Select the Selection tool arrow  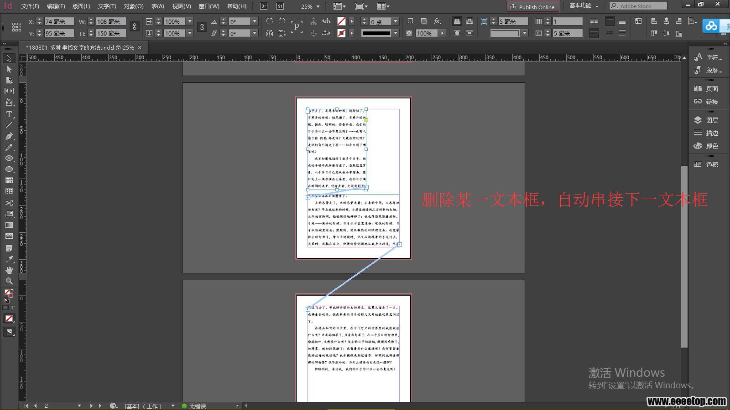[x=9, y=58]
